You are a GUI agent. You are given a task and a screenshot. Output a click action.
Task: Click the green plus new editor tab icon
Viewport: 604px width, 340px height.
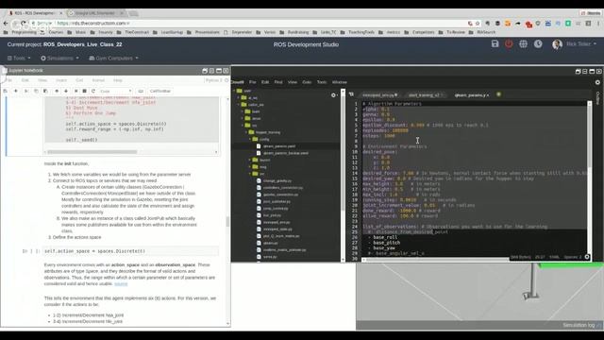click(x=499, y=94)
